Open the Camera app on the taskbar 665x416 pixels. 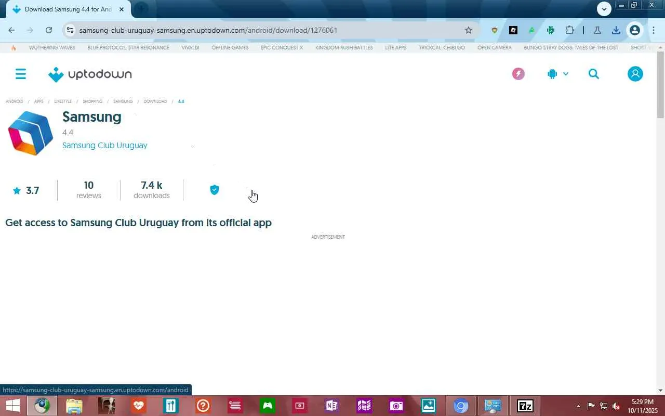click(x=396, y=406)
